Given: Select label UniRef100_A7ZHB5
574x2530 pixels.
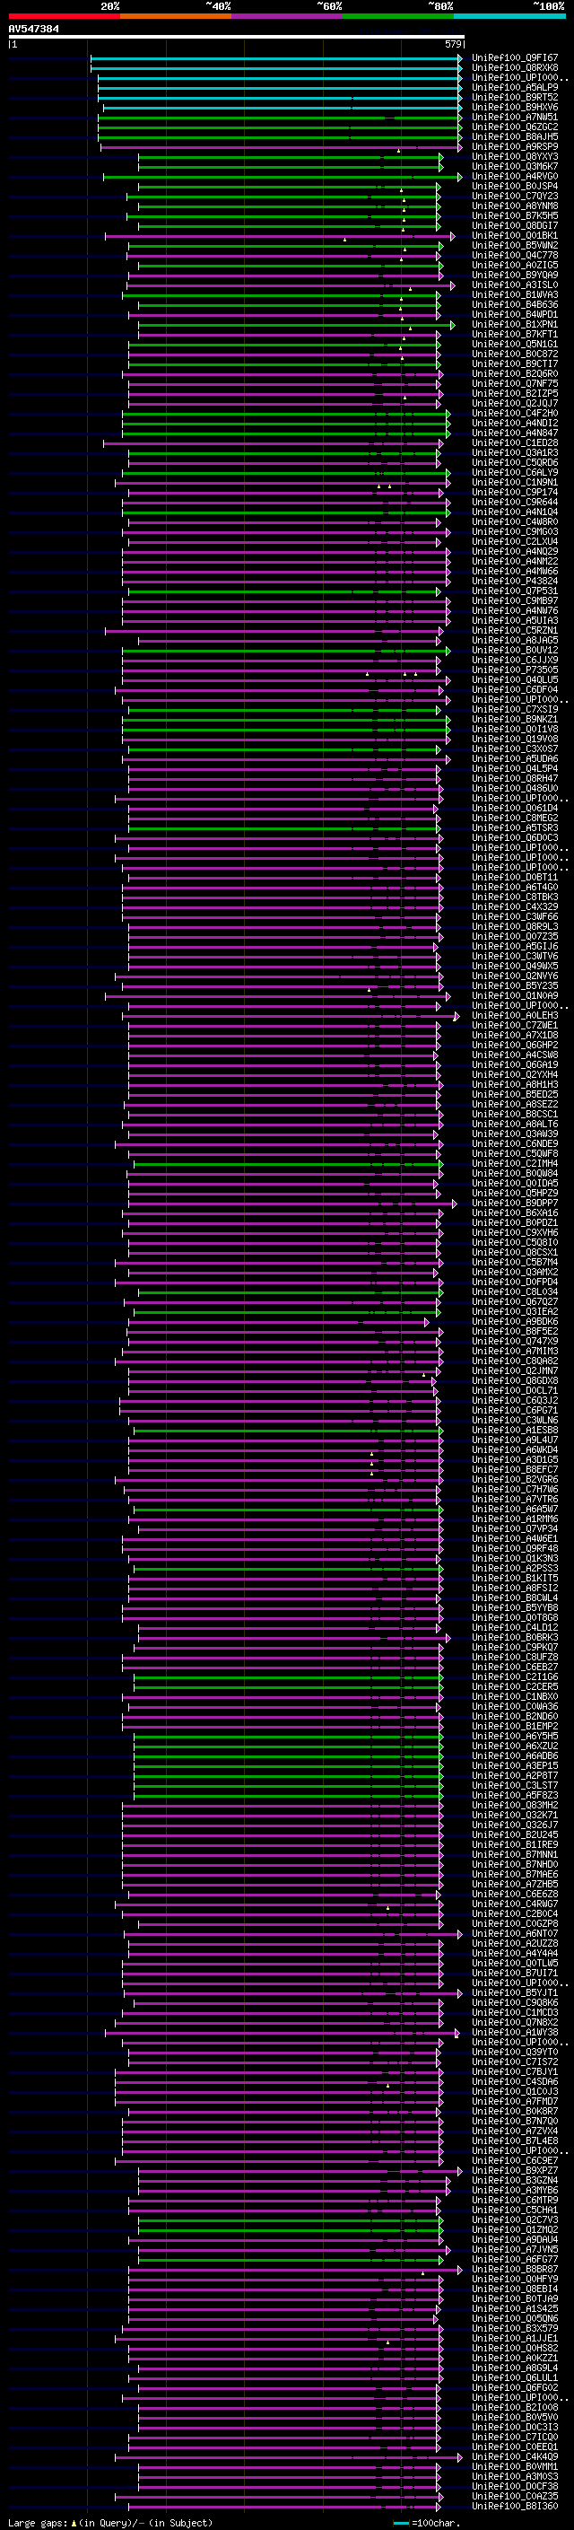Looking at the screenshot, I should 515,1884.
